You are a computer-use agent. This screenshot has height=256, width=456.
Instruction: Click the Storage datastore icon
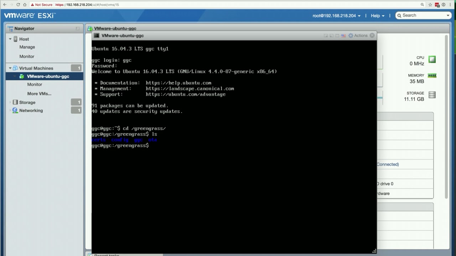click(15, 102)
